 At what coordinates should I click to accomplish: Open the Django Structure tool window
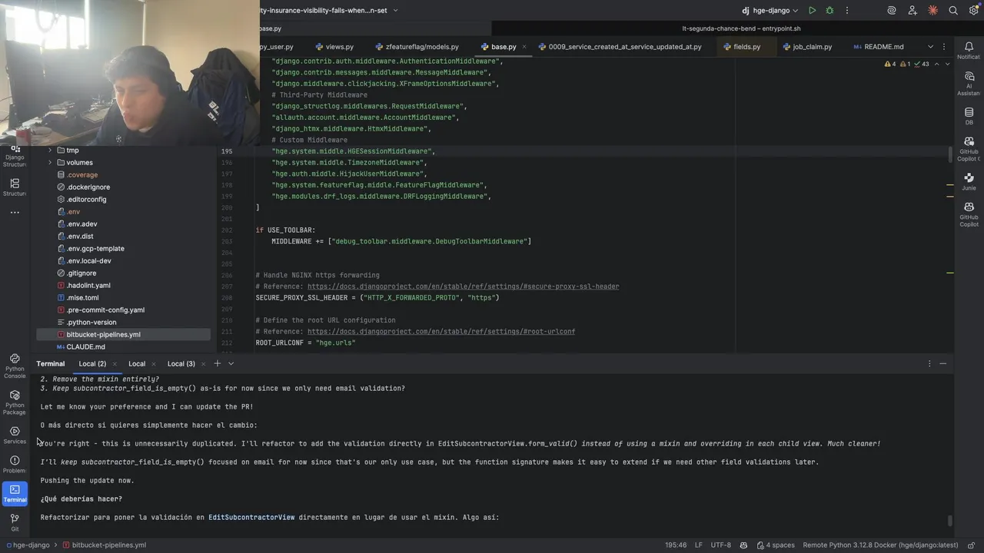(x=15, y=156)
